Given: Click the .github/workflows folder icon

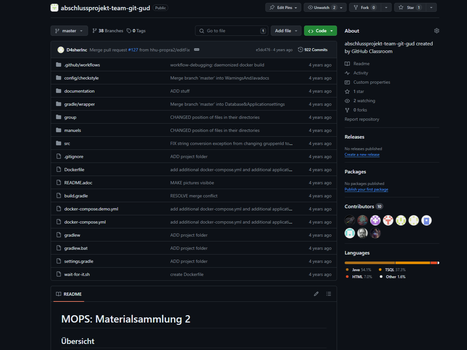Looking at the screenshot, I should click(58, 65).
